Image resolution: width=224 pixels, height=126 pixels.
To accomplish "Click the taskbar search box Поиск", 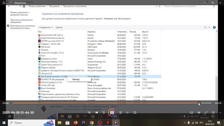I will pos(31,123).
